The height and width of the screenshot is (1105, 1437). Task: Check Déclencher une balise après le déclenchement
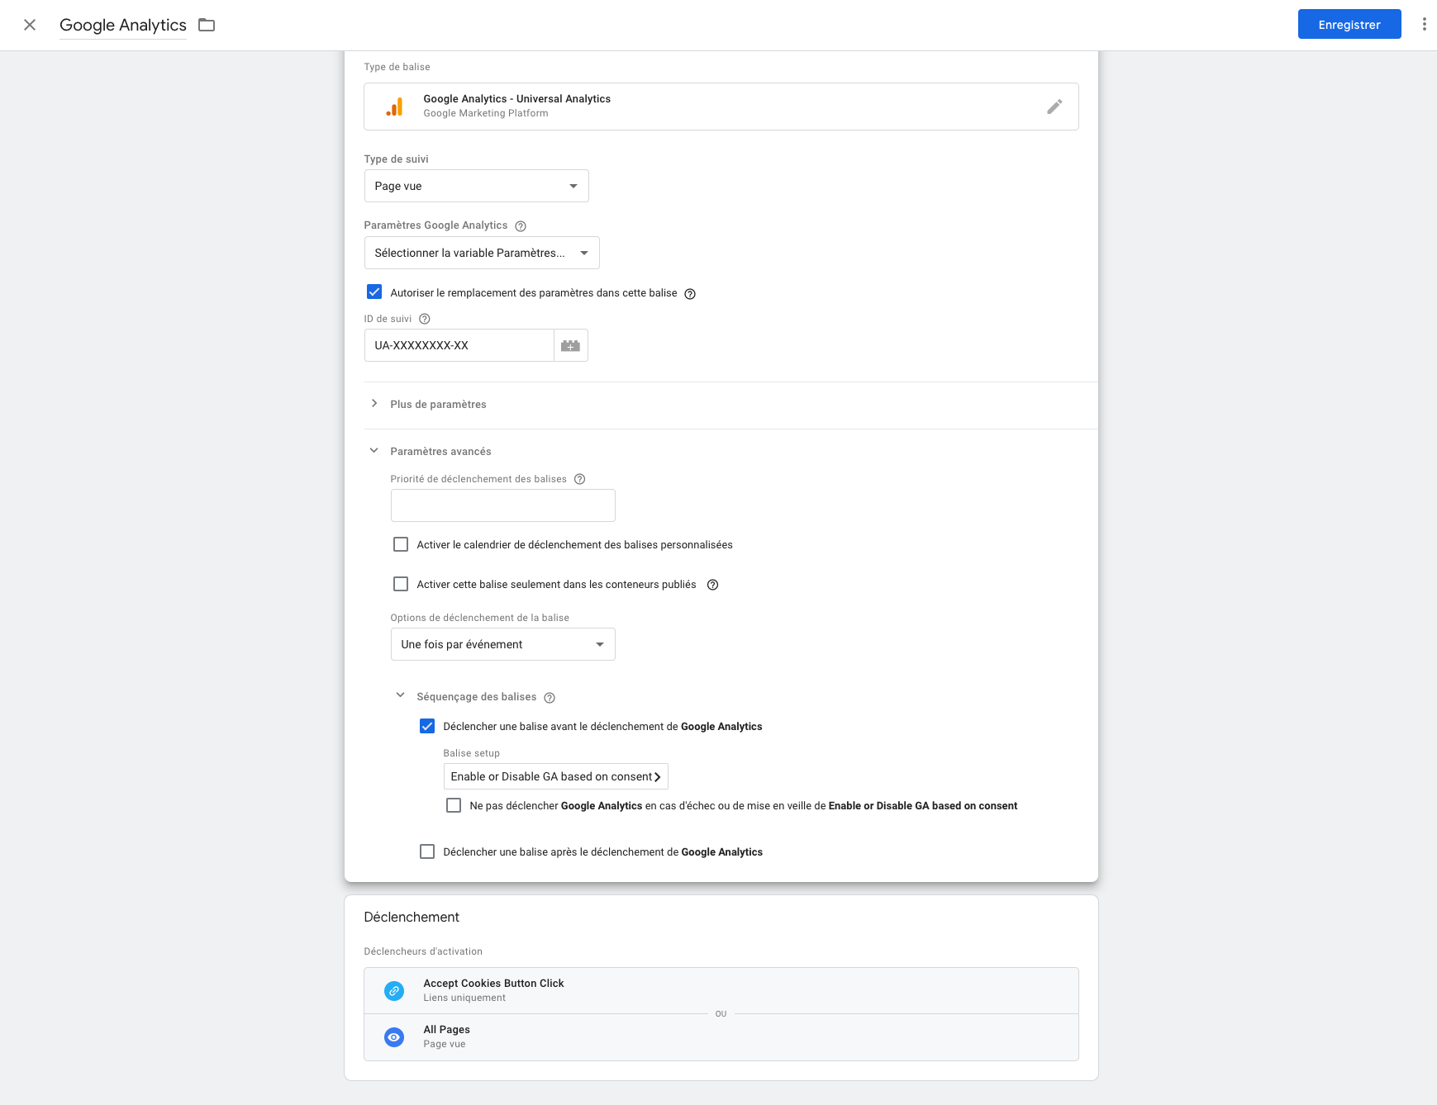(427, 851)
